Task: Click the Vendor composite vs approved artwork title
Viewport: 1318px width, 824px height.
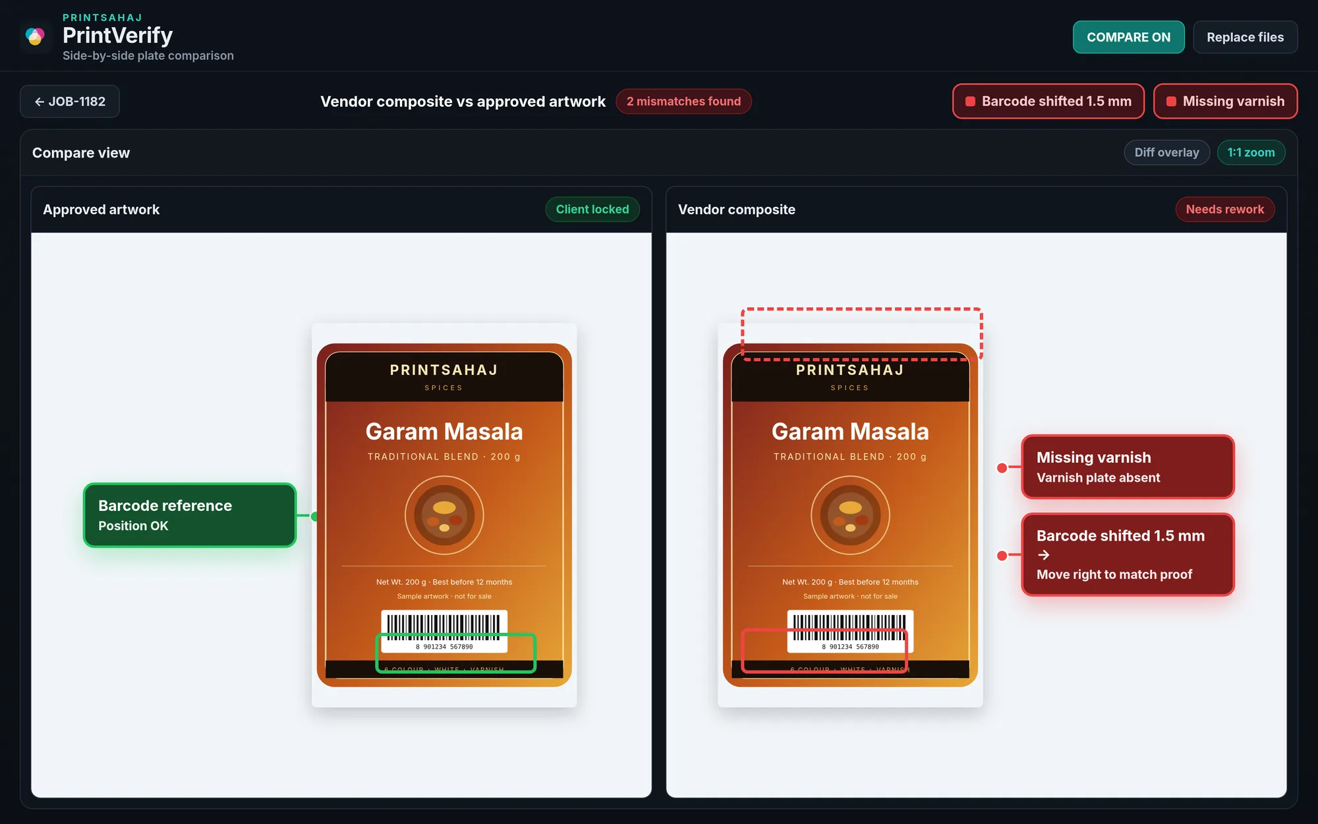Action: click(x=463, y=102)
